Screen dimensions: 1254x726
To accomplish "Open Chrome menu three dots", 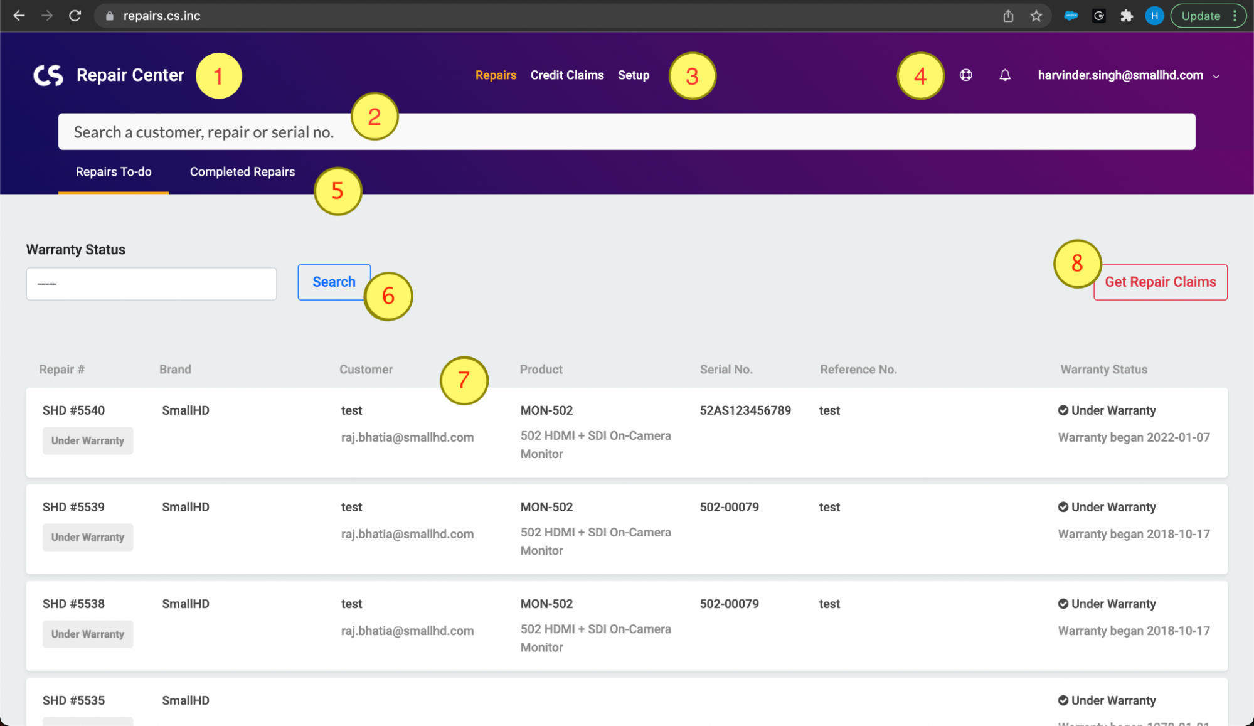I will [x=1235, y=16].
